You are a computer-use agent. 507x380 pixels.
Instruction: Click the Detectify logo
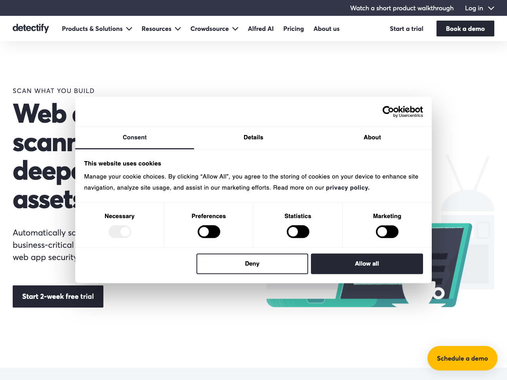[30, 28]
